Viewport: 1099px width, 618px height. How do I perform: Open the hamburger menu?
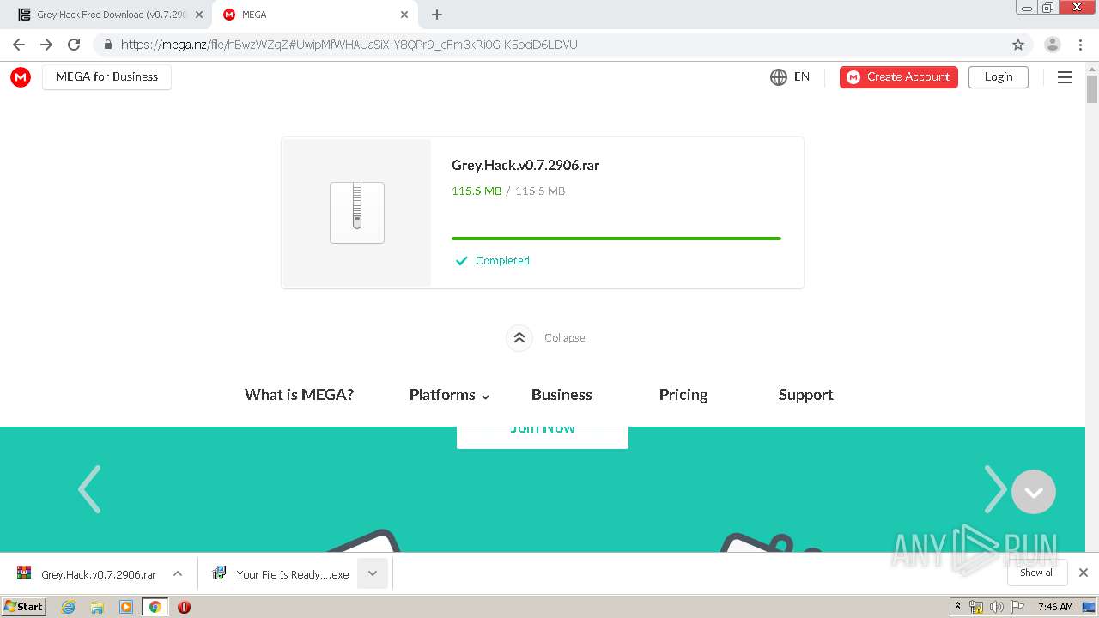1065,77
